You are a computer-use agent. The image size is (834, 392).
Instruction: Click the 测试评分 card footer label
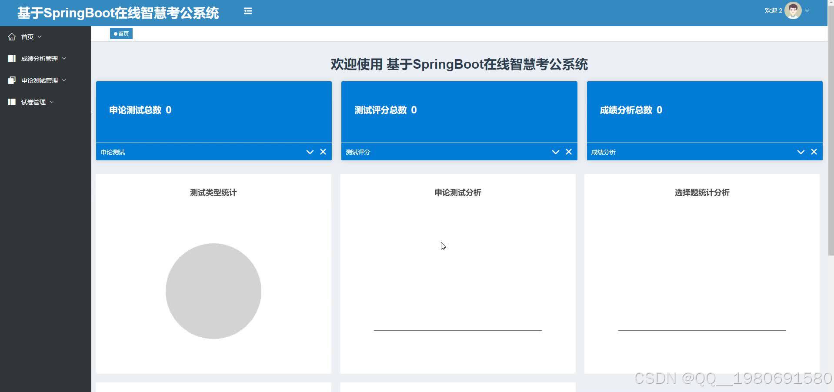point(358,152)
